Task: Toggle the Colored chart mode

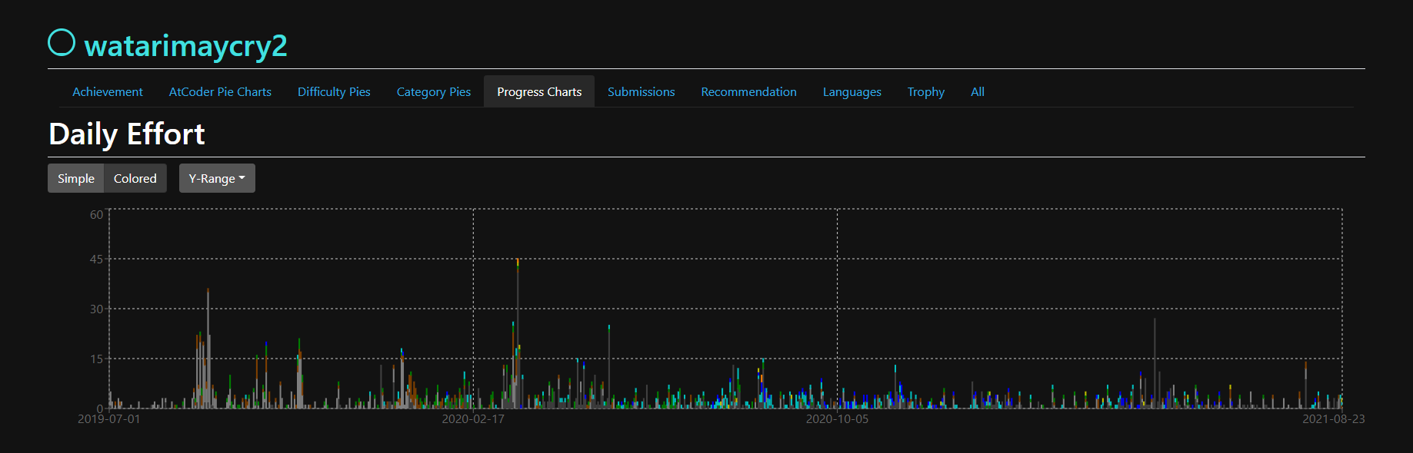Action: [135, 178]
